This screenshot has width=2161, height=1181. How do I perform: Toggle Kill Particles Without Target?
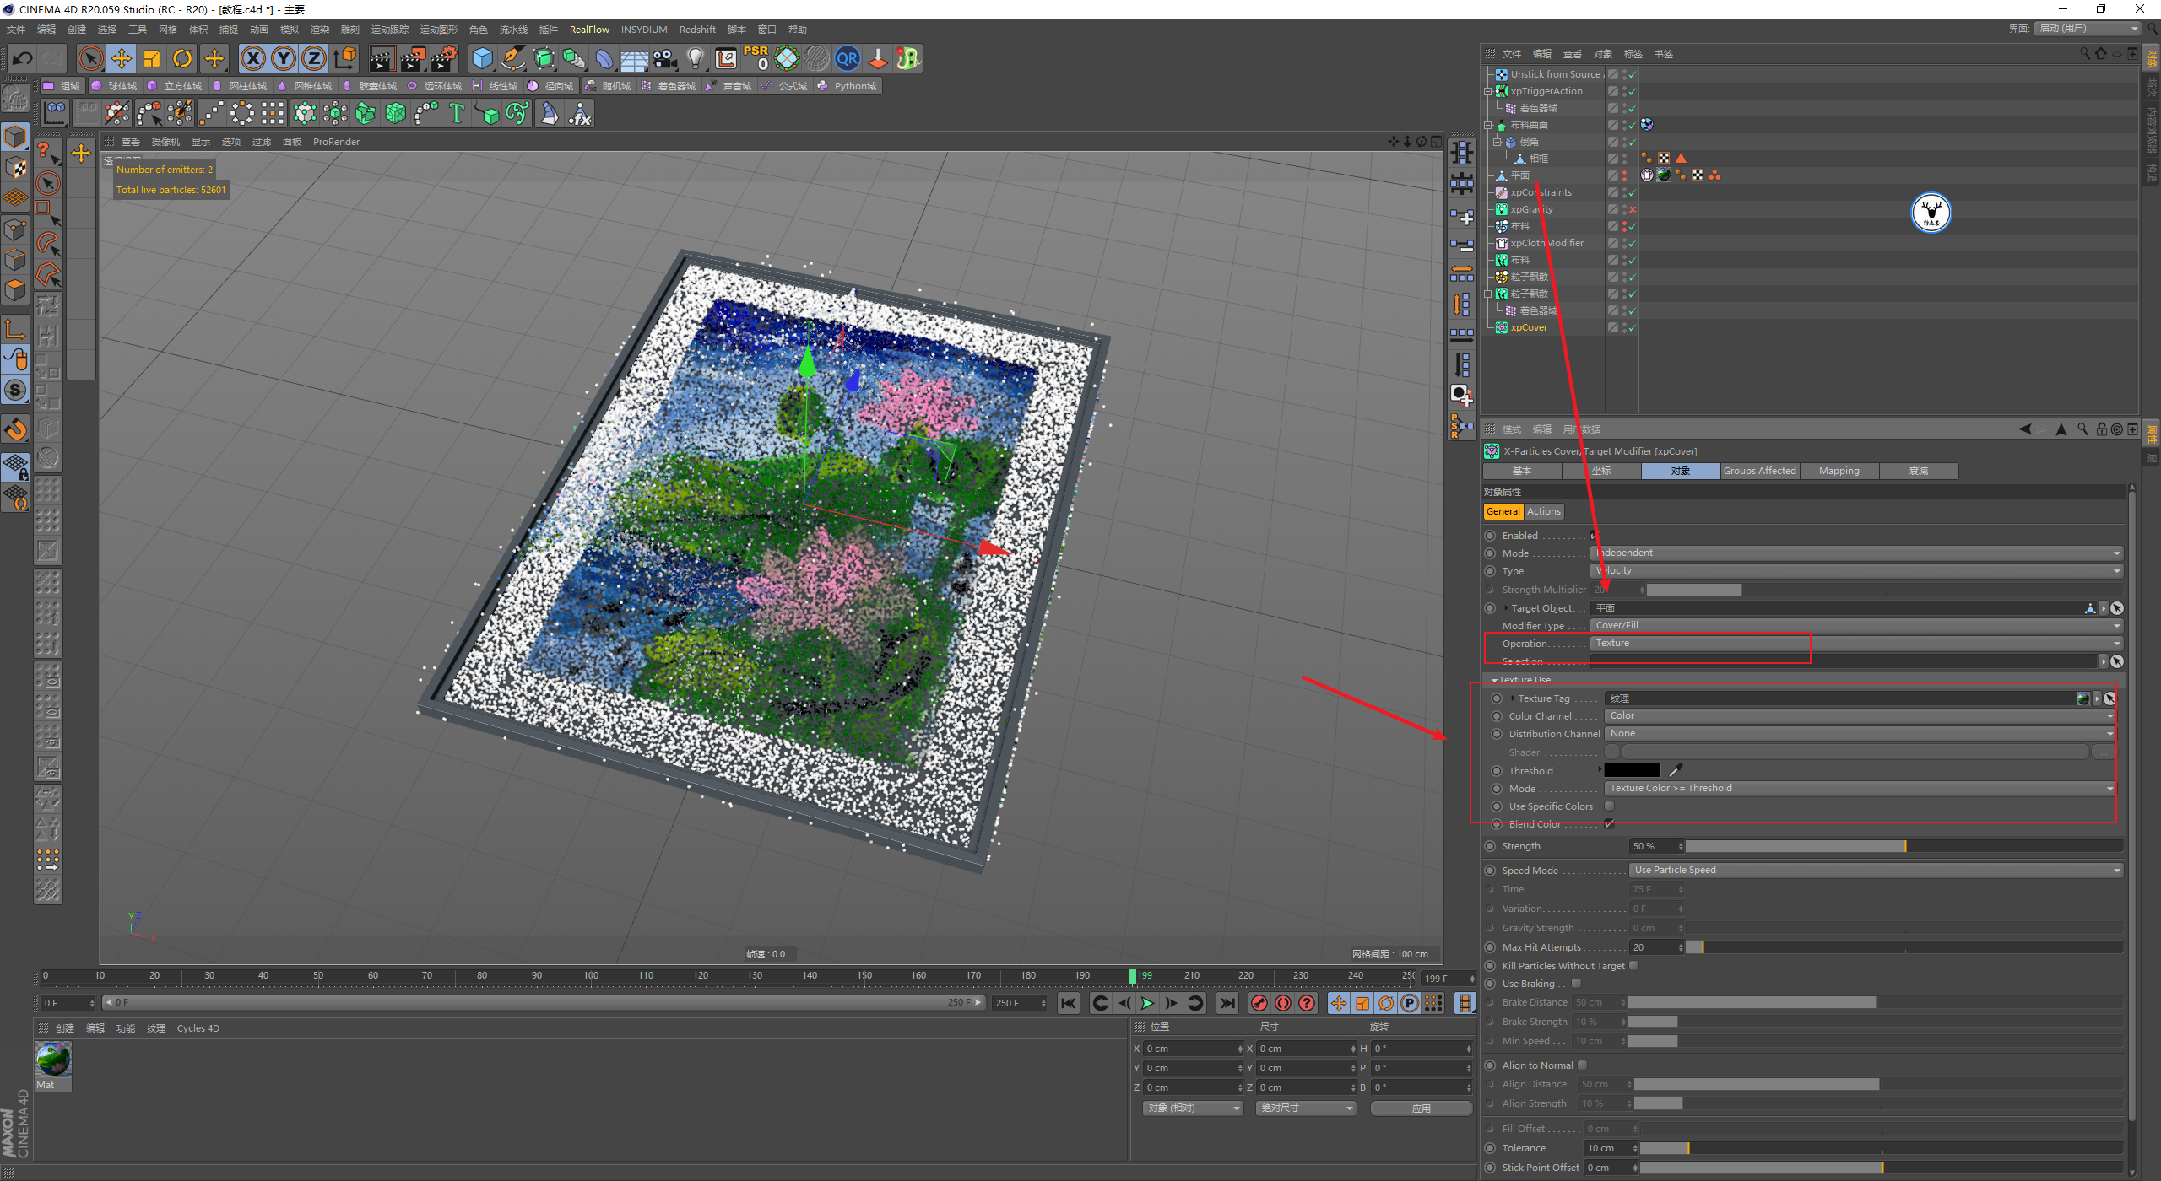tap(1634, 966)
